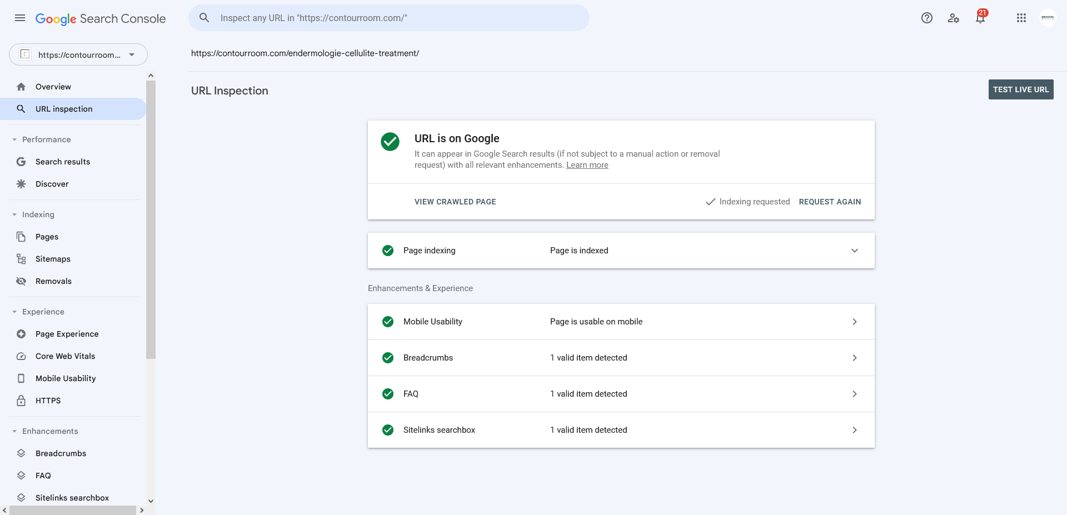The height and width of the screenshot is (515, 1067).
Task: Click the Core Web Vitals gauge icon
Action: pos(21,356)
